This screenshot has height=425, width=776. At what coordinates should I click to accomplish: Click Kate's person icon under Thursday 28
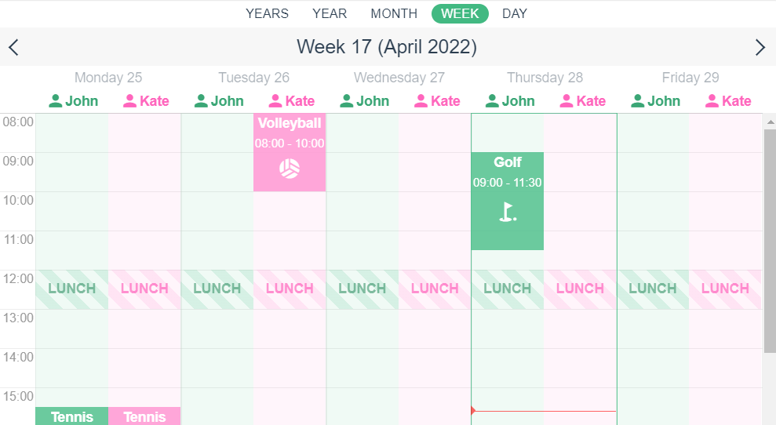(567, 101)
